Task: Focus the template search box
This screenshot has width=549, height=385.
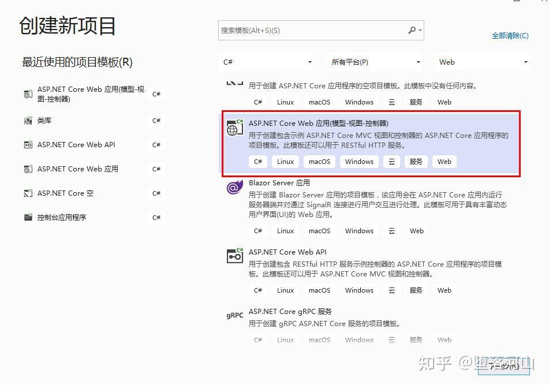Action: coord(321,31)
